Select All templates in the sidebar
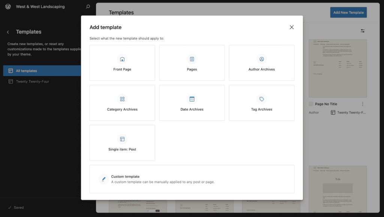Screen dimensions: 384x217 tap(42, 70)
